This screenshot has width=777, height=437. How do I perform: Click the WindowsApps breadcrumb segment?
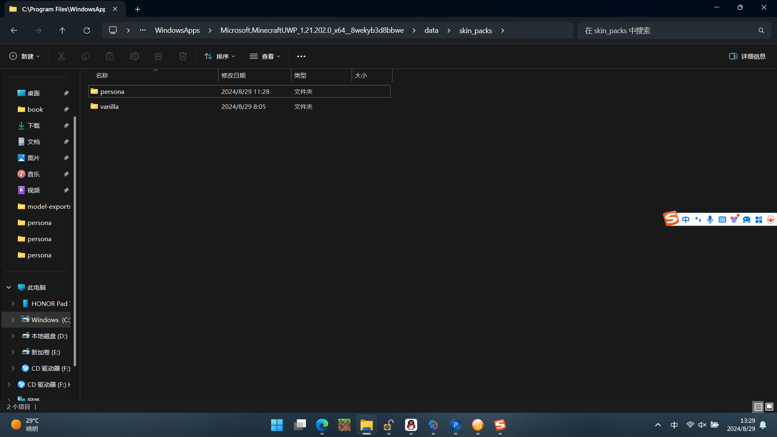177,30
